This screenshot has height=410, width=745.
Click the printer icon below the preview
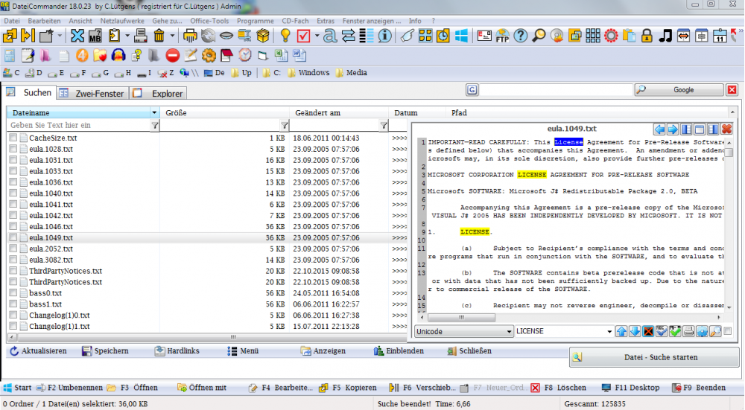tap(688, 331)
